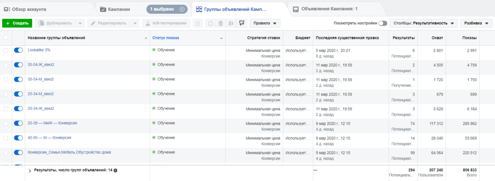
Task: Click the circular revert arrow icon
Action: point(210,23)
